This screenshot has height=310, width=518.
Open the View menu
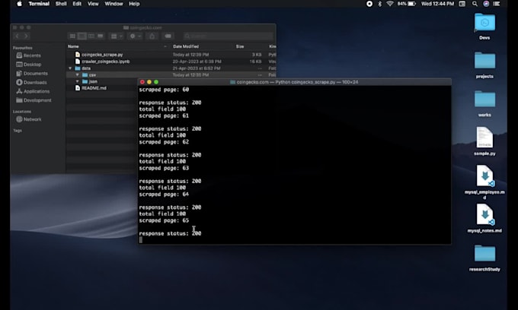(x=93, y=4)
